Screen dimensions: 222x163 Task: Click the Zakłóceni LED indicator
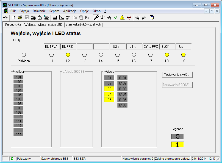[x=24, y=55]
